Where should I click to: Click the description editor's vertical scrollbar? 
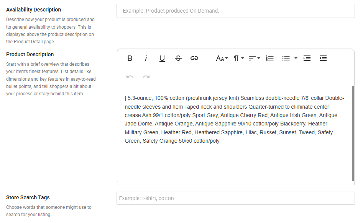click(x=353, y=133)
